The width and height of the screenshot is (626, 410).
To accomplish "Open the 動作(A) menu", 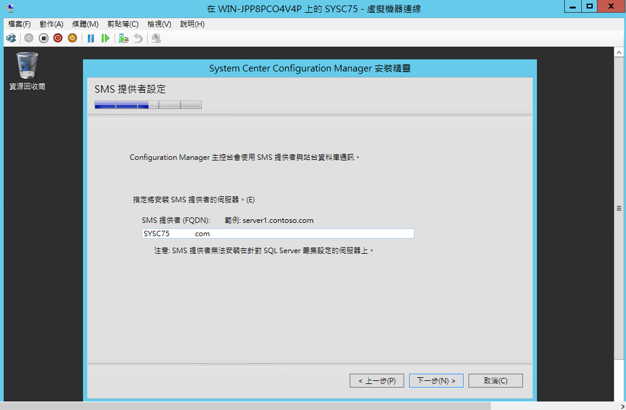I will pos(51,24).
